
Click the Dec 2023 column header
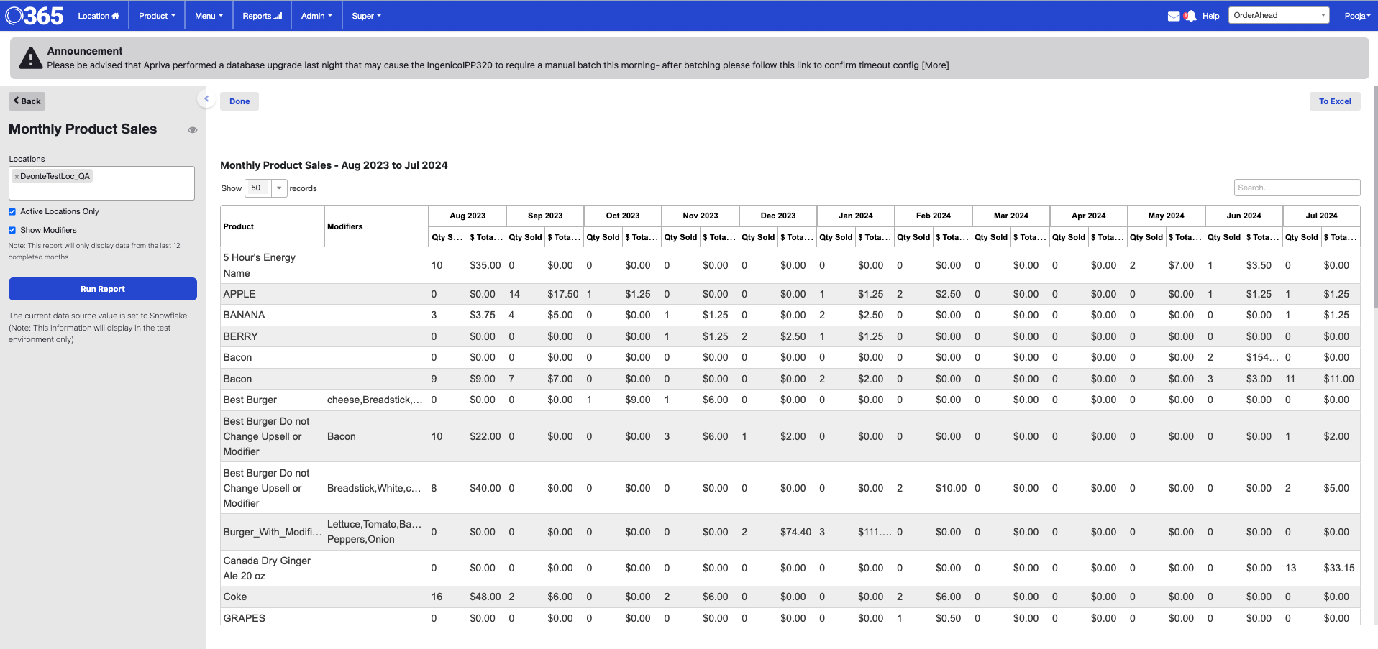click(x=778, y=216)
